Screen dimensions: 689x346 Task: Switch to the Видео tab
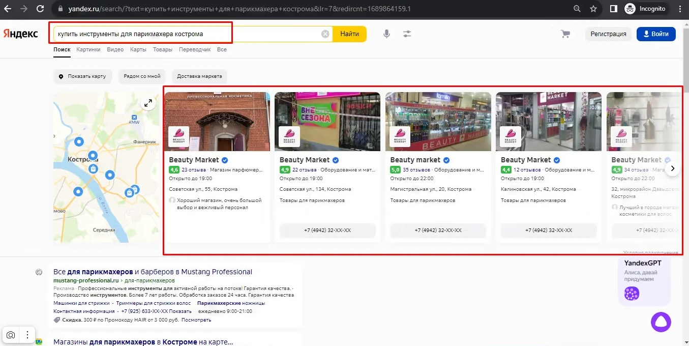(x=115, y=49)
